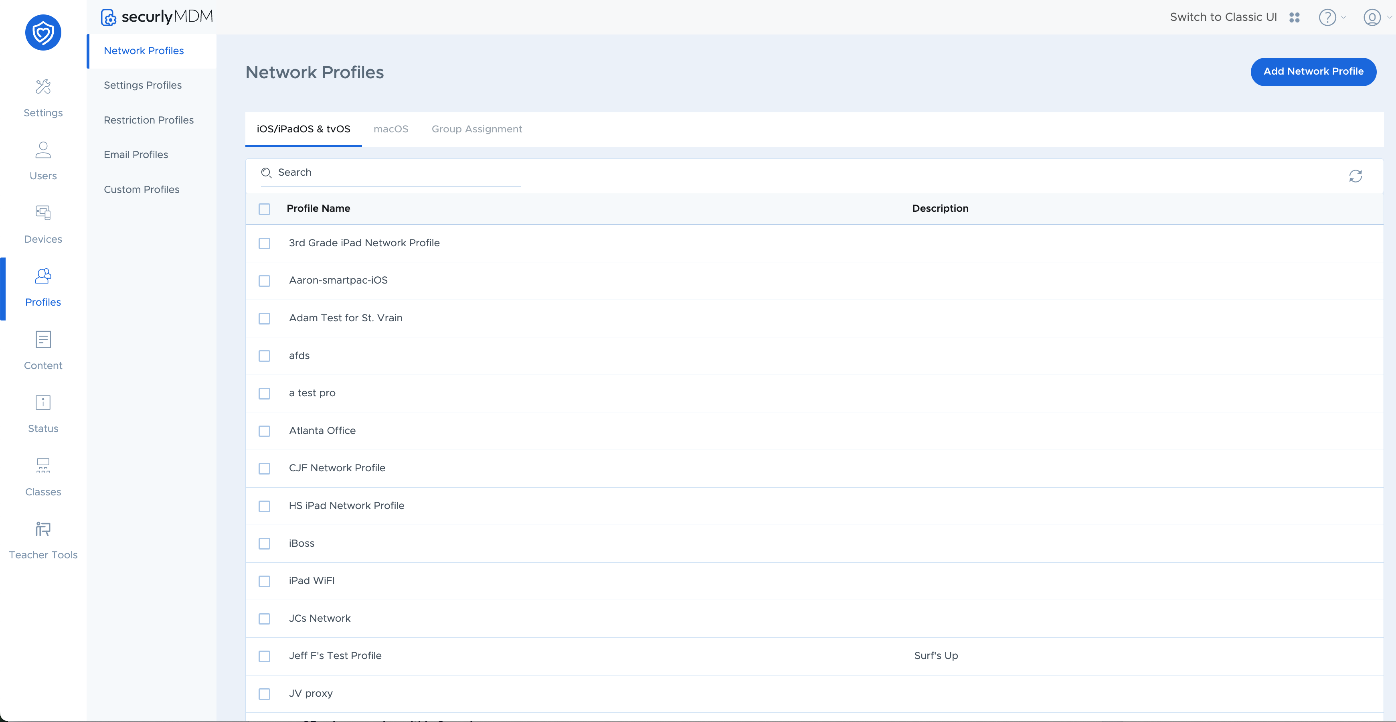Open Email Profiles submenu item
1396x722 pixels.
click(x=136, y=155)
